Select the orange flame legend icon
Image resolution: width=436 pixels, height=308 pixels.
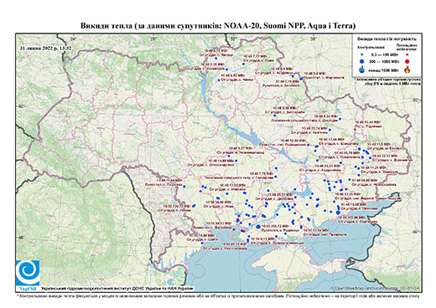click(407, 69)
